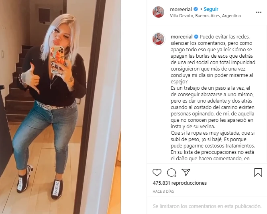This screenshot has width=267, height=214.
Task: Share post using paper plane icon
Action: pyautogui.click(x=186, y=172)
